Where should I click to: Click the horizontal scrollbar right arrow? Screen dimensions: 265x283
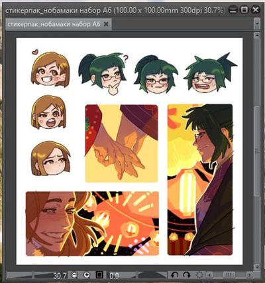click(250, 275)
